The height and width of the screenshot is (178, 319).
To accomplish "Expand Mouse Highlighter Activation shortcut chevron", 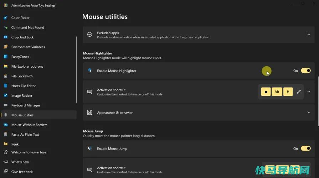I will click(x=309, y=91).
